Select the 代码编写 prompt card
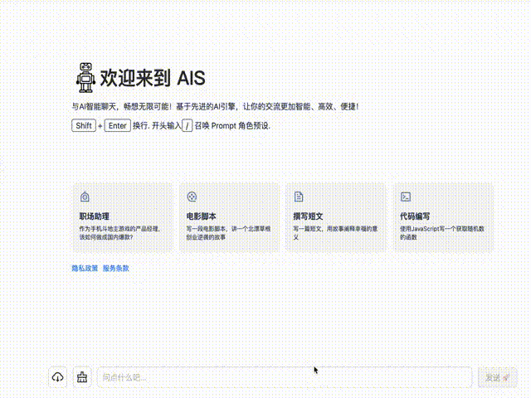Image resolution: width=531 pixels, height=398 pixels. [x=443, y=217]
